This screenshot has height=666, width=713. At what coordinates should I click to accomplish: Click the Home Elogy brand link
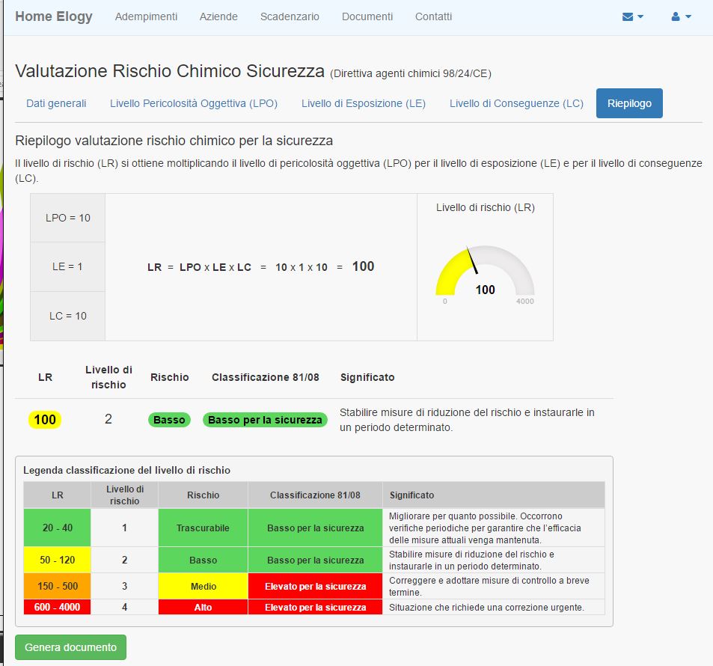[x=54, y=16]
